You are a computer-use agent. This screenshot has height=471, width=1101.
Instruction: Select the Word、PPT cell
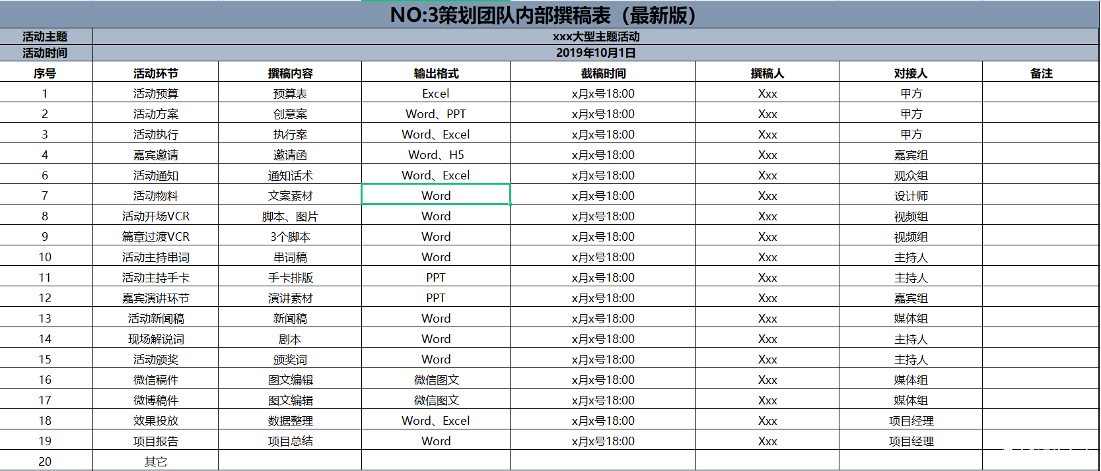click(436, 114)
